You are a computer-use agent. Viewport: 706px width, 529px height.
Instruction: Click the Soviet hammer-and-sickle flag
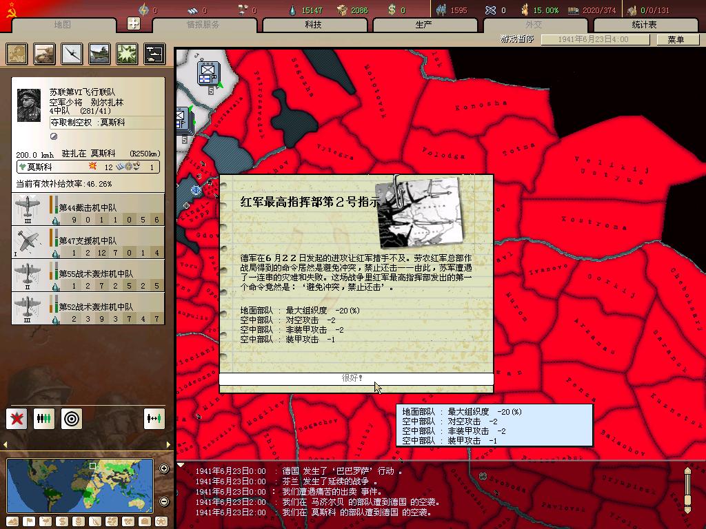(11, 10)
